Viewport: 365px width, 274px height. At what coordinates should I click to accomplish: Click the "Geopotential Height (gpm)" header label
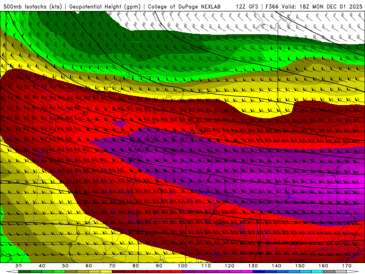(x=105, y=6)
